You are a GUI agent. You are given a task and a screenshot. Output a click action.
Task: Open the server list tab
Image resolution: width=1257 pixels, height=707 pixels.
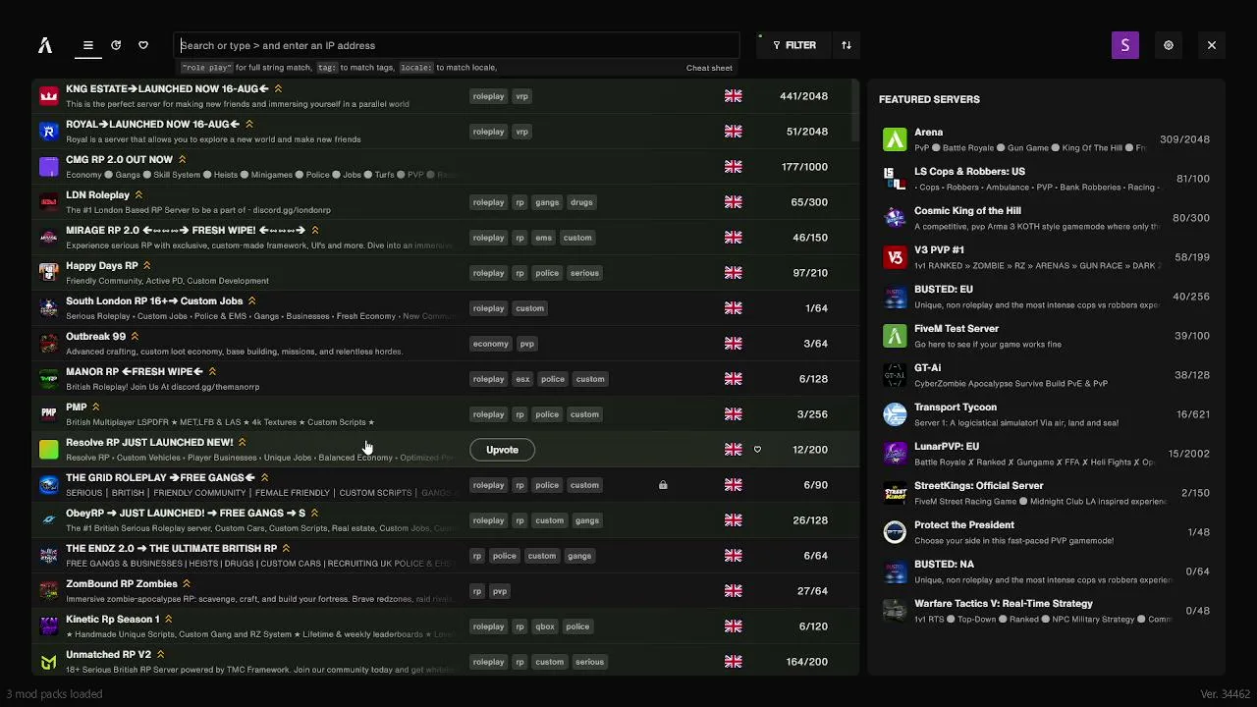pyautogui.click(x=87, y=45)
